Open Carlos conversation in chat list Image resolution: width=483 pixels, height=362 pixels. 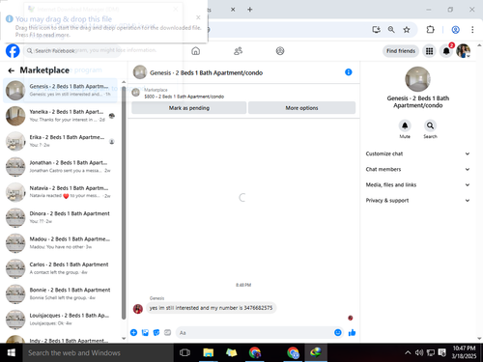pyautogui.click(x=60, y=268)
